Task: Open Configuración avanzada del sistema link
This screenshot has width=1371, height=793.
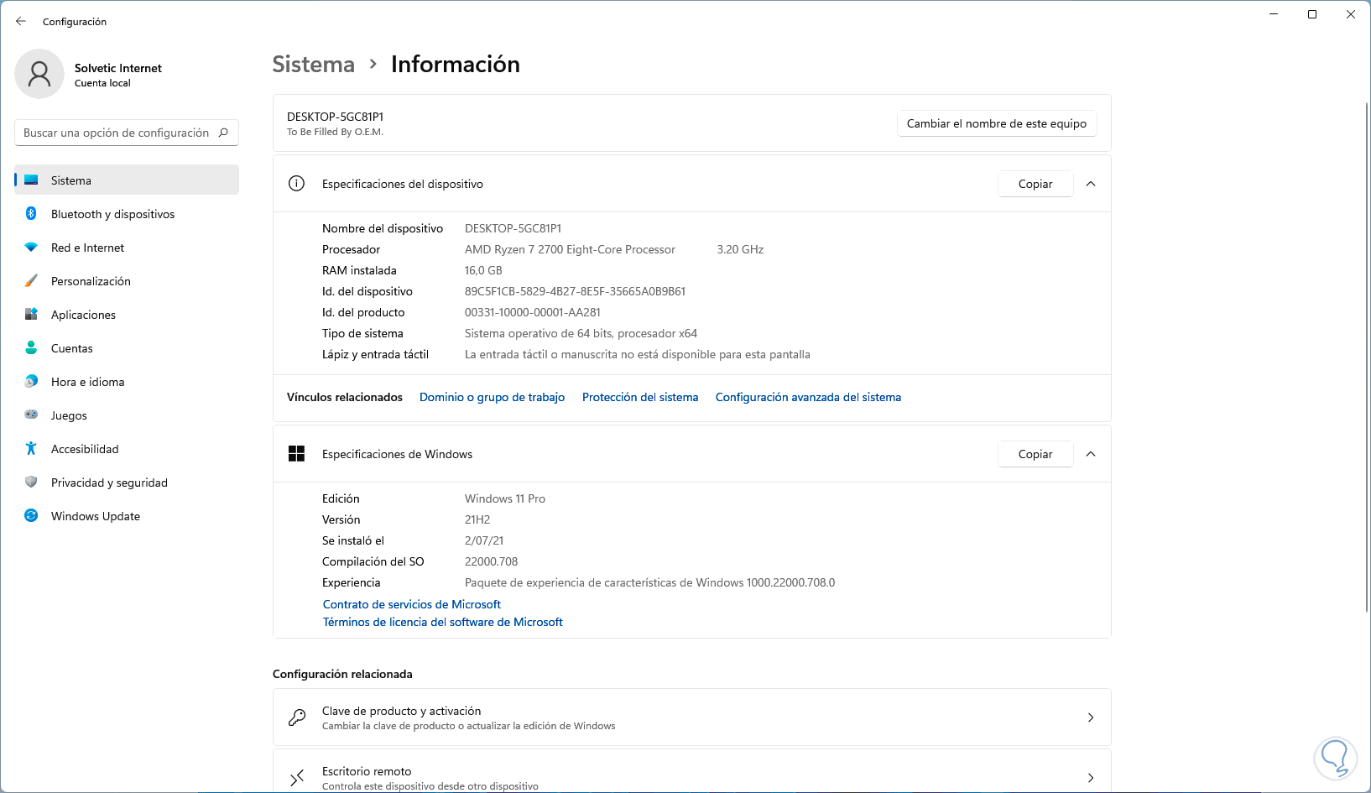Action: (808, 397)
